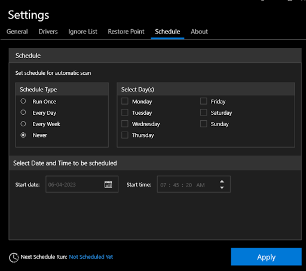Check the Tuesday checkbox

coord(125,112)
